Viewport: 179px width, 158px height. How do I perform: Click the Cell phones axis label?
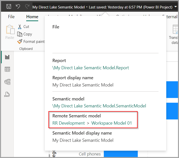coord(90,154)
